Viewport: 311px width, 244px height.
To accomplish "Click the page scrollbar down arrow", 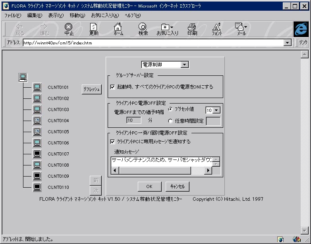I will click(x=305, y=231).
